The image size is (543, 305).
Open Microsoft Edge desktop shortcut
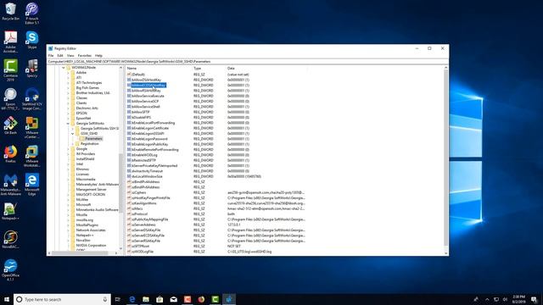[x=32, y=185]
